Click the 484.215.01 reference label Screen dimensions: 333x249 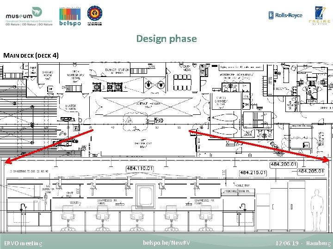click(253, 173)
